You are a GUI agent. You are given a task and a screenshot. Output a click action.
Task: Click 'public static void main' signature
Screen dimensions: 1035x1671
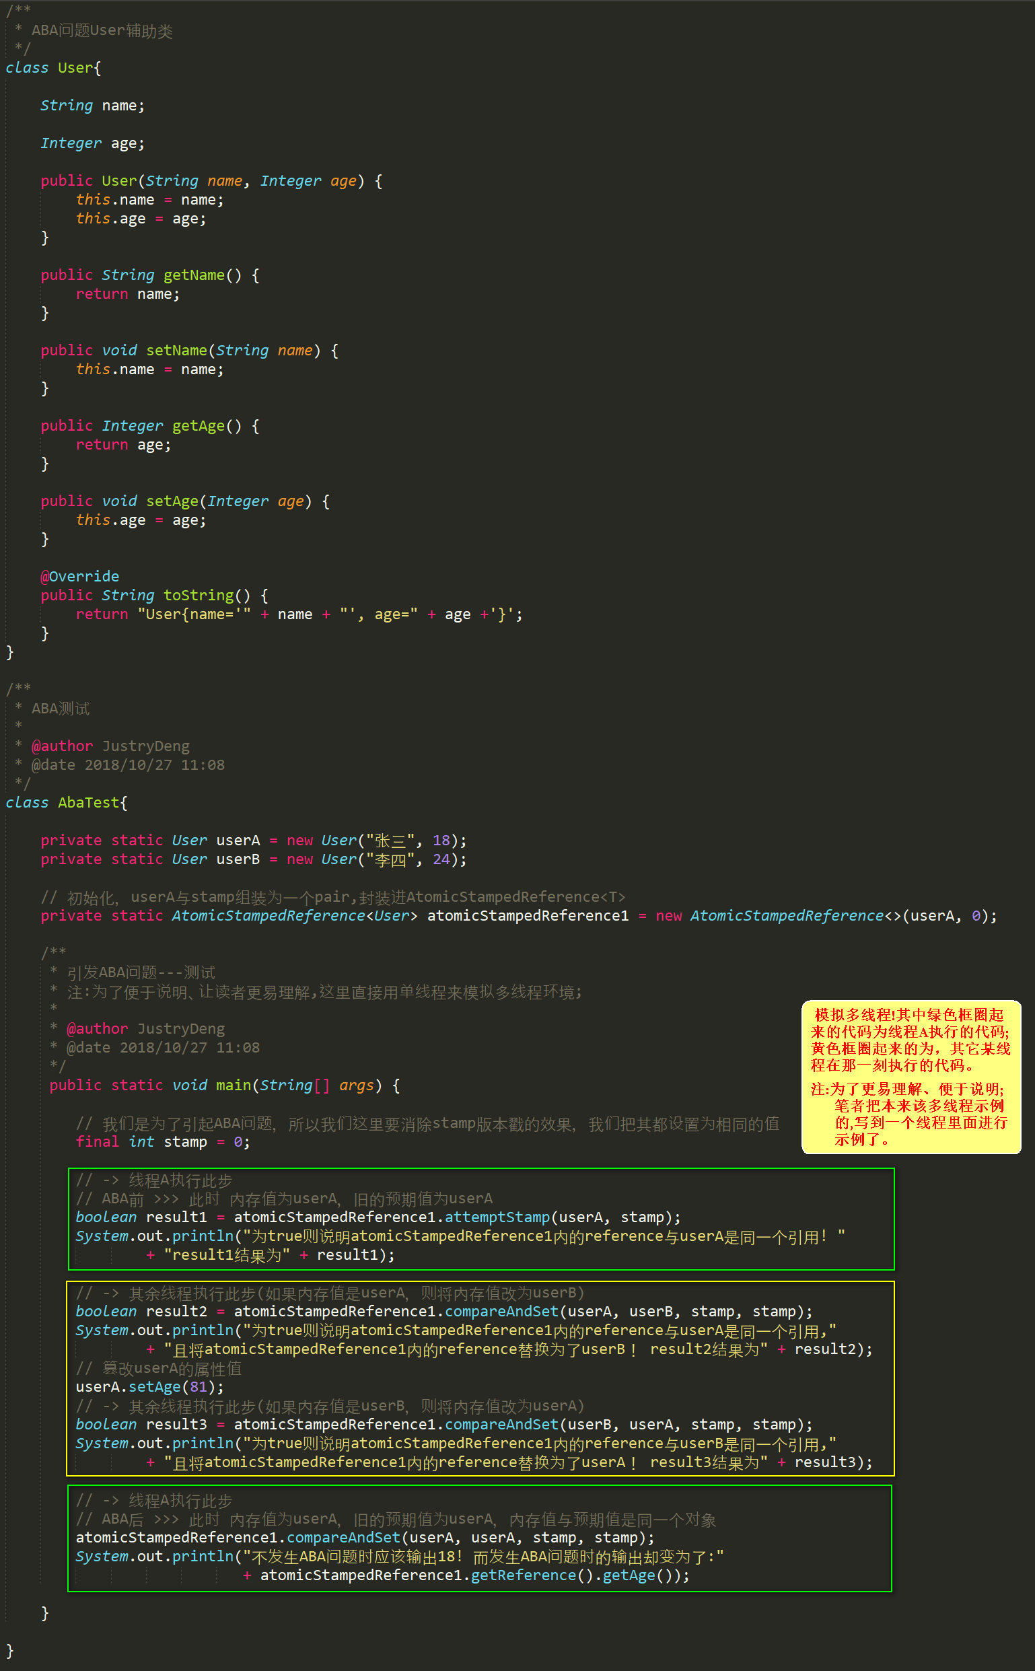225,1085
